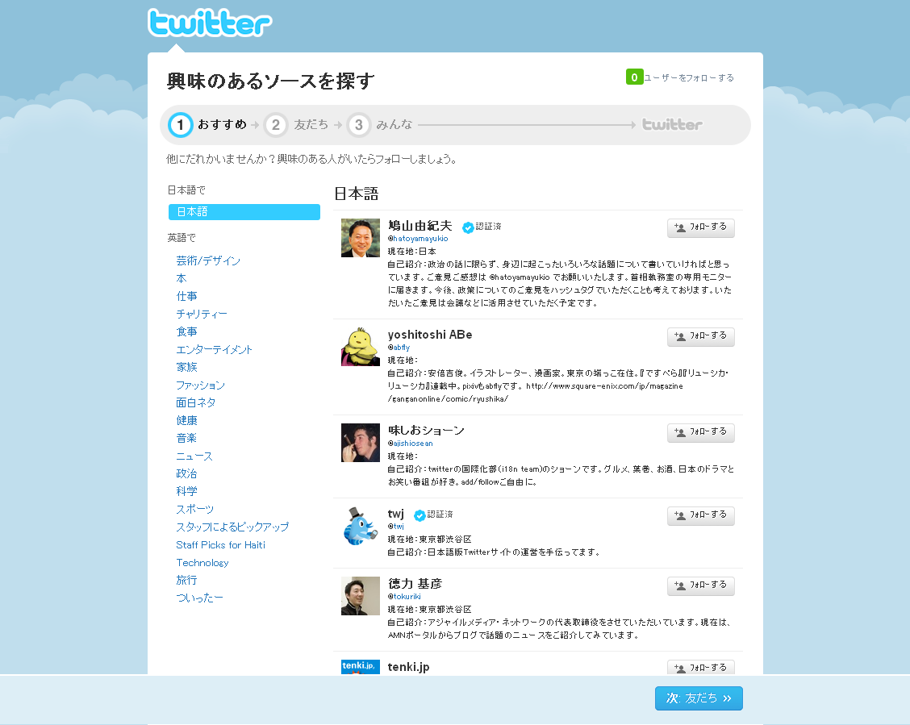The image size is (910, 725).
Task: Click the green 0 followed users counter
Action: [634, 77]
